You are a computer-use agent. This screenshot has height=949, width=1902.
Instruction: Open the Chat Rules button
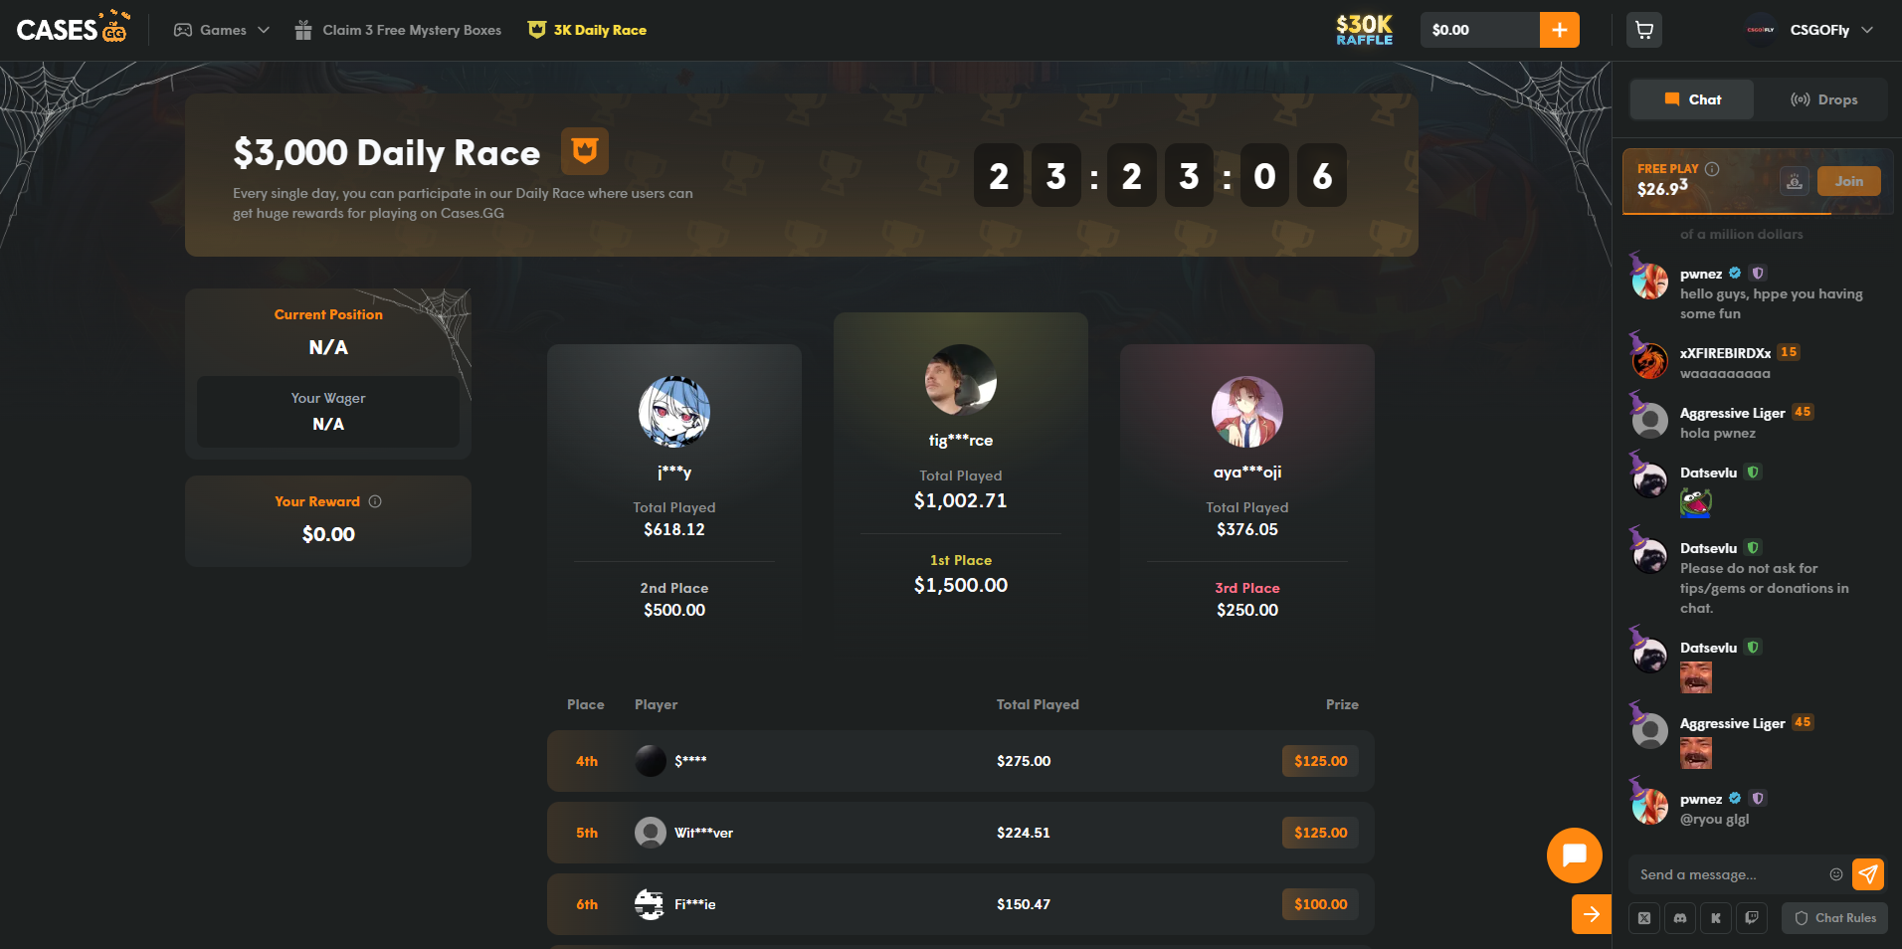(x=1835, y=918)
